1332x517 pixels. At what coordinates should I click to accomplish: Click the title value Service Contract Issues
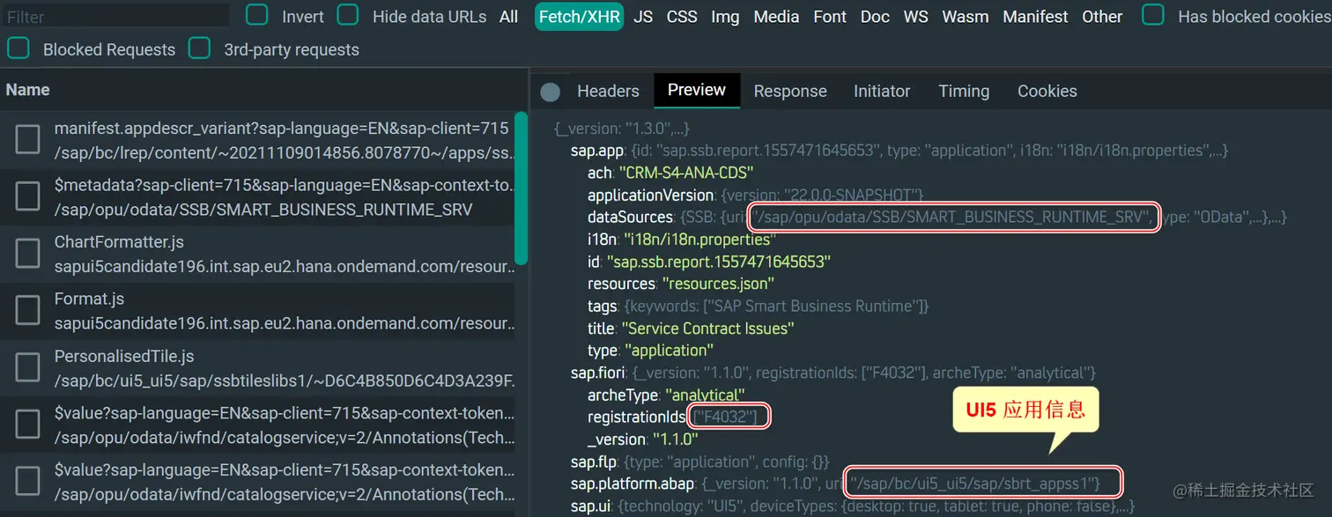(708, 328)
